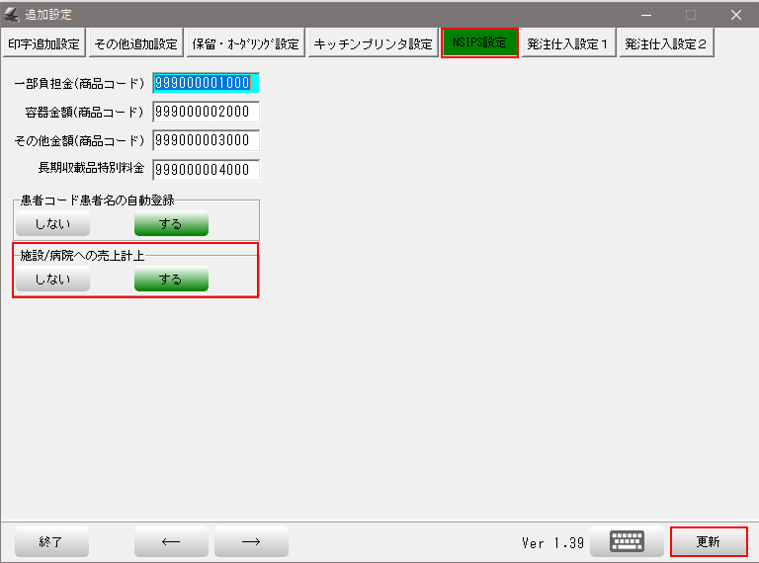Image resolution: width=759 pixels, height=563 pixels.
Task: Disable 施設/病院への売上計上 with しない
Action: pos(52,280)
